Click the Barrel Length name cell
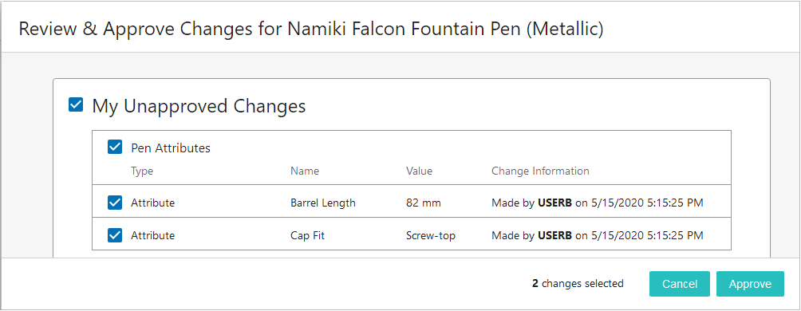The height and width of the screenshot is (311, 801). (x=323, y=203)
